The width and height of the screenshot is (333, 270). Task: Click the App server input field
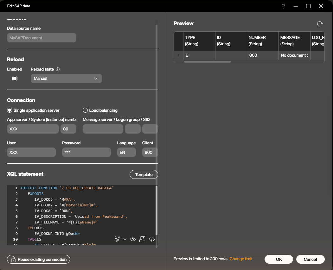(x=33, y=129)
